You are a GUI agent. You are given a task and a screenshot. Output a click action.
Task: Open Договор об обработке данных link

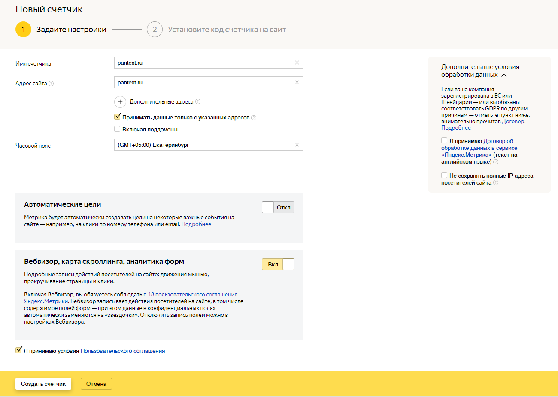point(479,148)
